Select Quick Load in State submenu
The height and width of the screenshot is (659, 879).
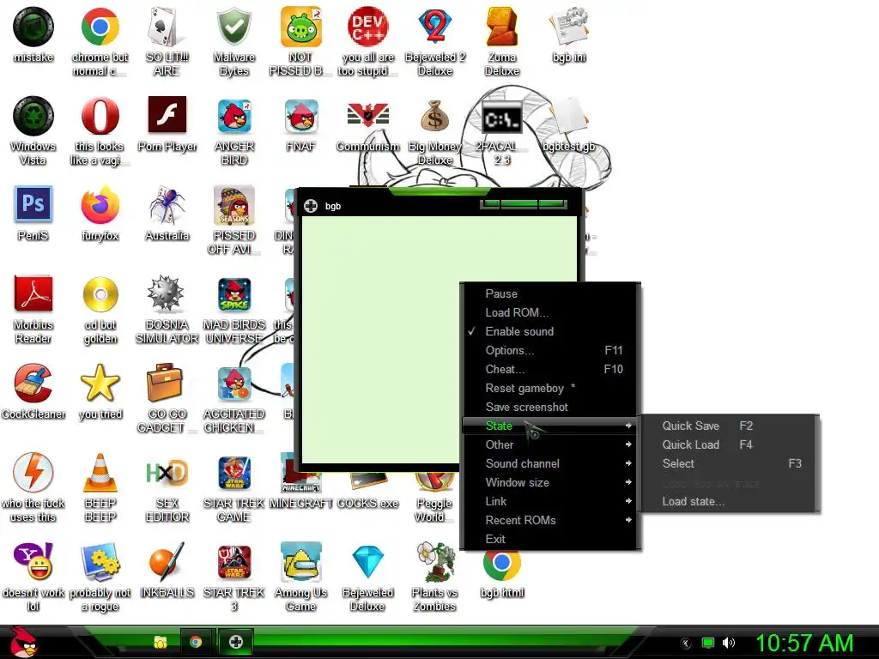click(730, 445)
